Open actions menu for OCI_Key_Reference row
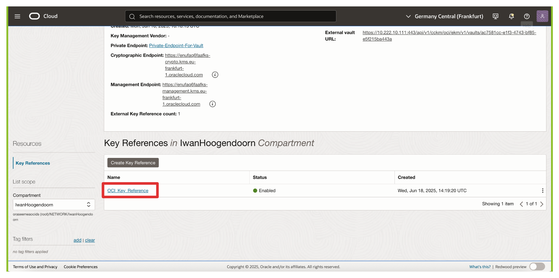This screenshot has width=559, height=278. (542, 191)
